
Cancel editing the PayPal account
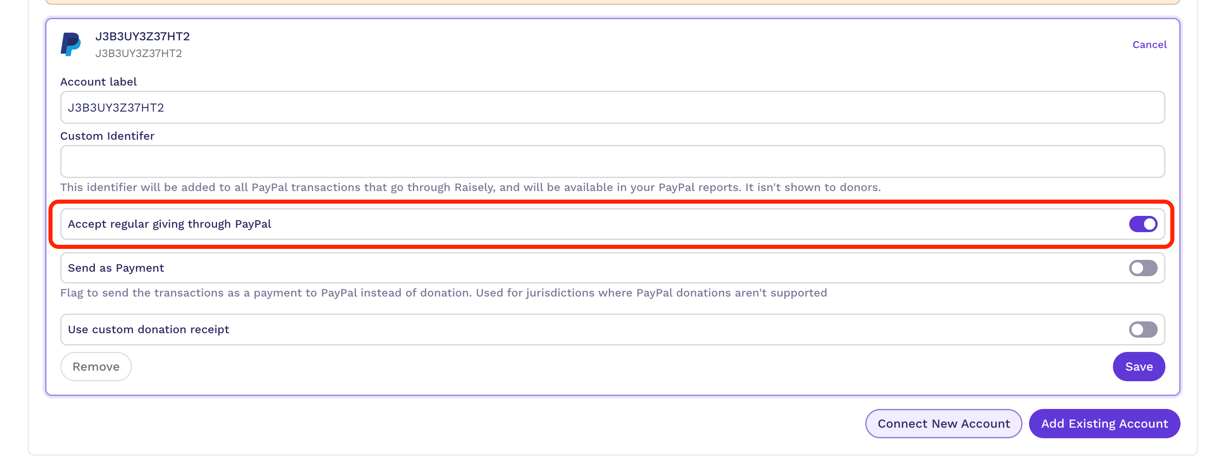(1149, 44)
